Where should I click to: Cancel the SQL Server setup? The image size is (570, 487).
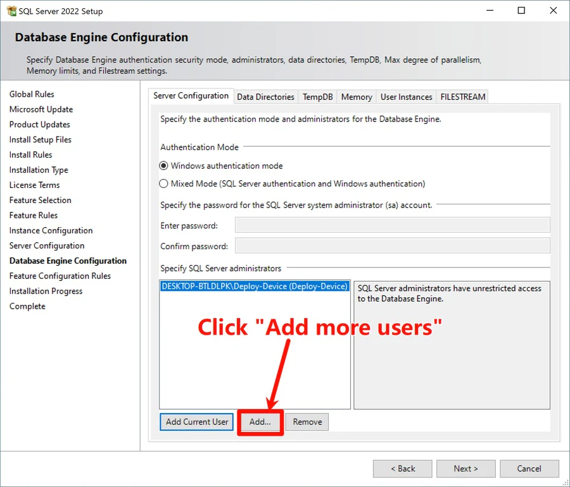point(529,469)
